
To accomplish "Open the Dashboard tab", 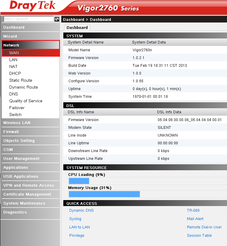I will click(x=77, y=27).
